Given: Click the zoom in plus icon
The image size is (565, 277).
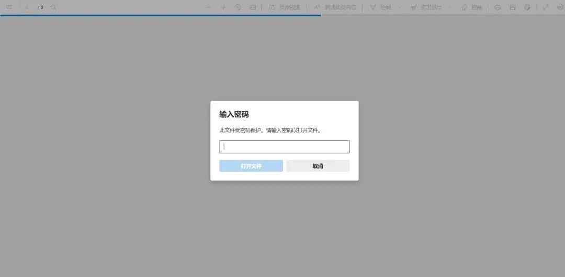Looking at the screenshot, I should (223, 7).
